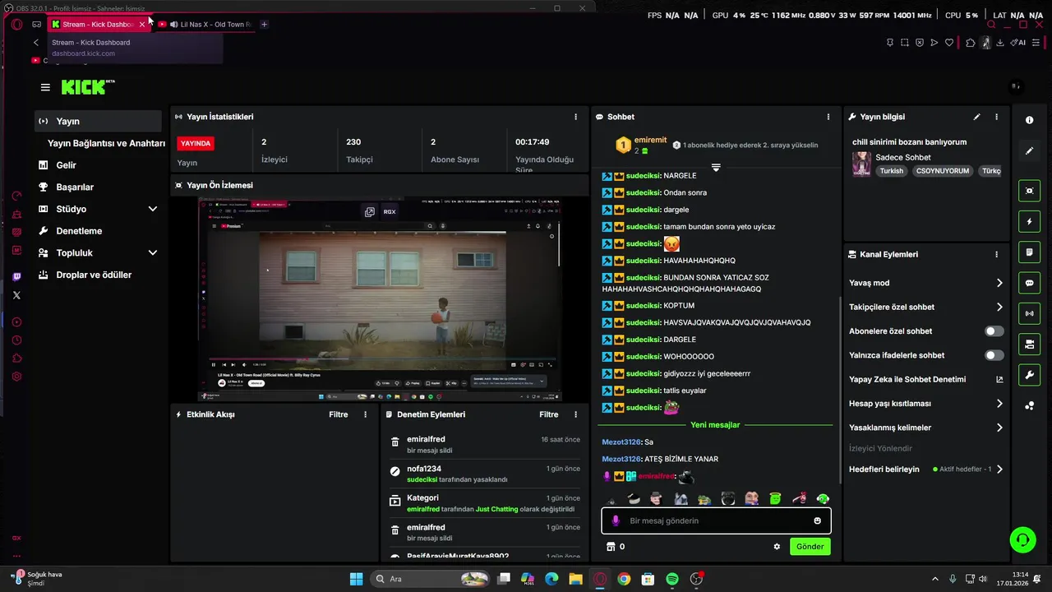The height and width of the screenshot is (592, 1052).
Task: Click the preview frame icon in right rail
Action: point(1029,191)
